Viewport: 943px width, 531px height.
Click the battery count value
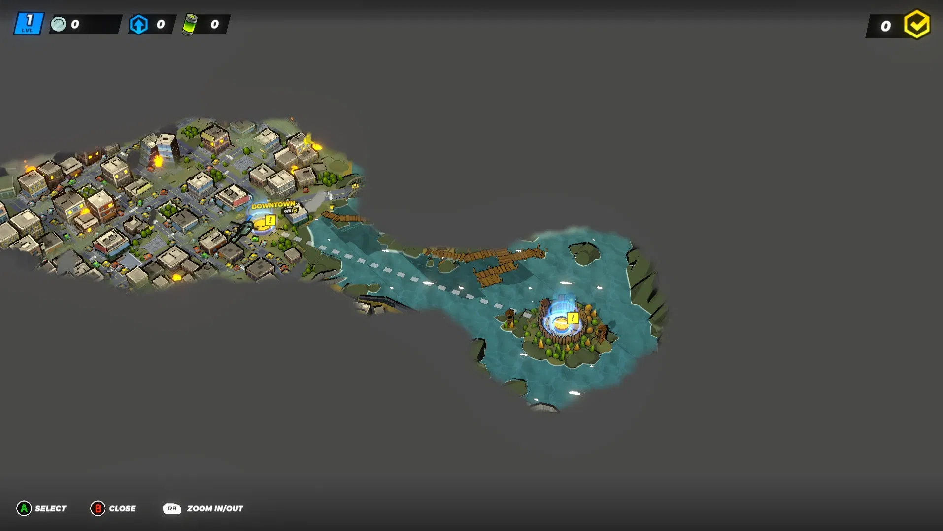(x=214, y=24)
